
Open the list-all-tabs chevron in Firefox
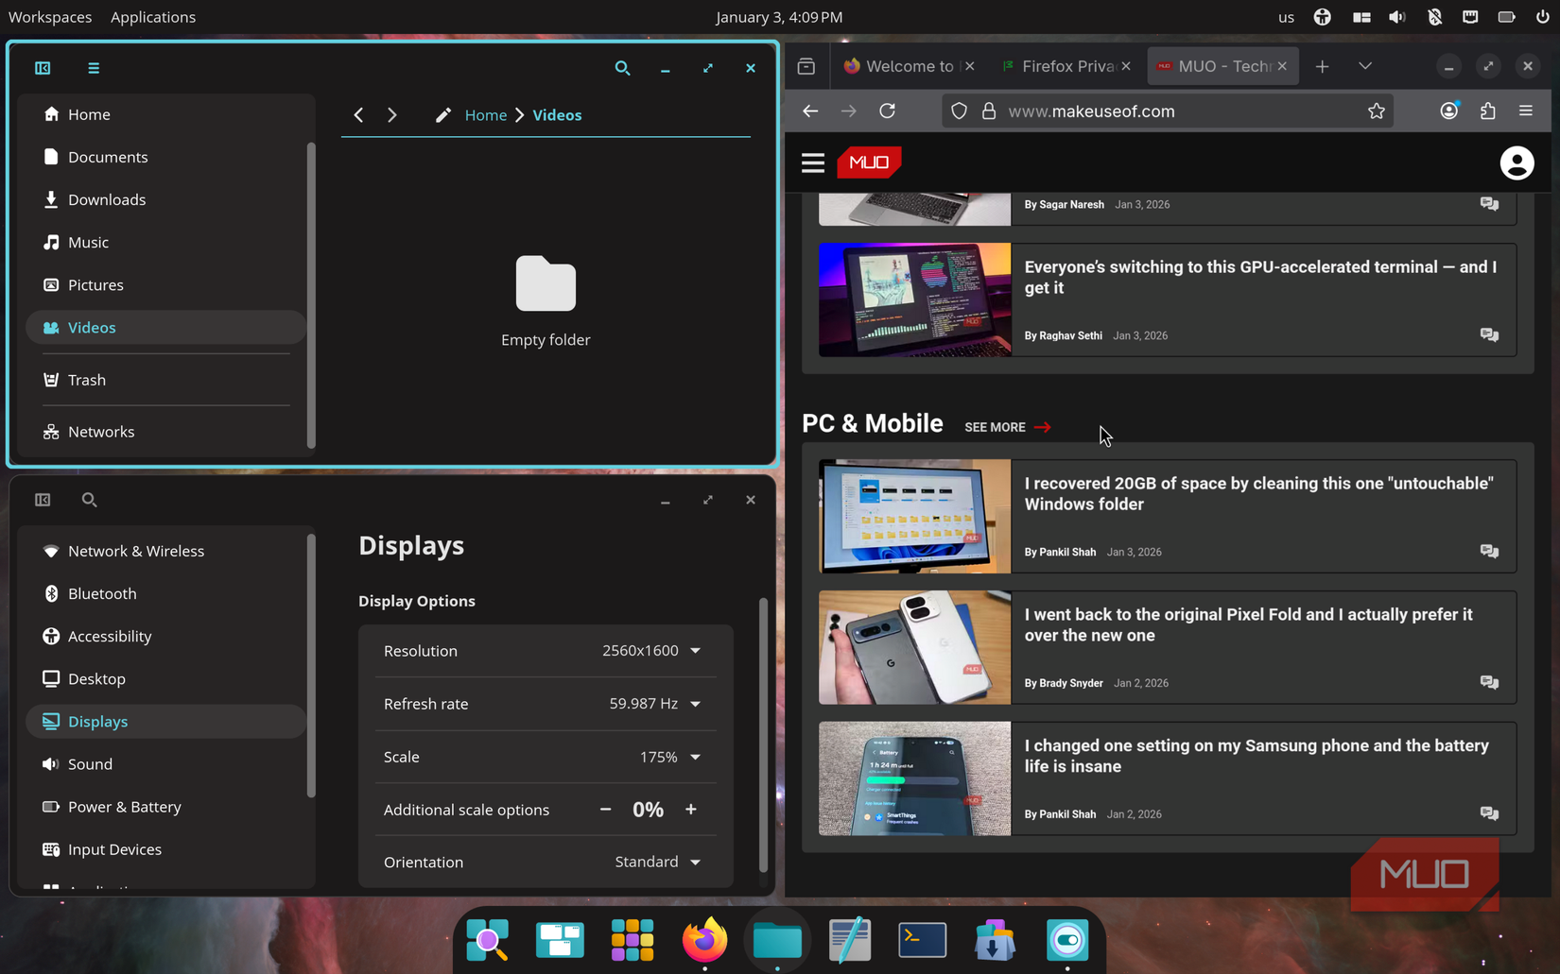tap(1364, 66)
